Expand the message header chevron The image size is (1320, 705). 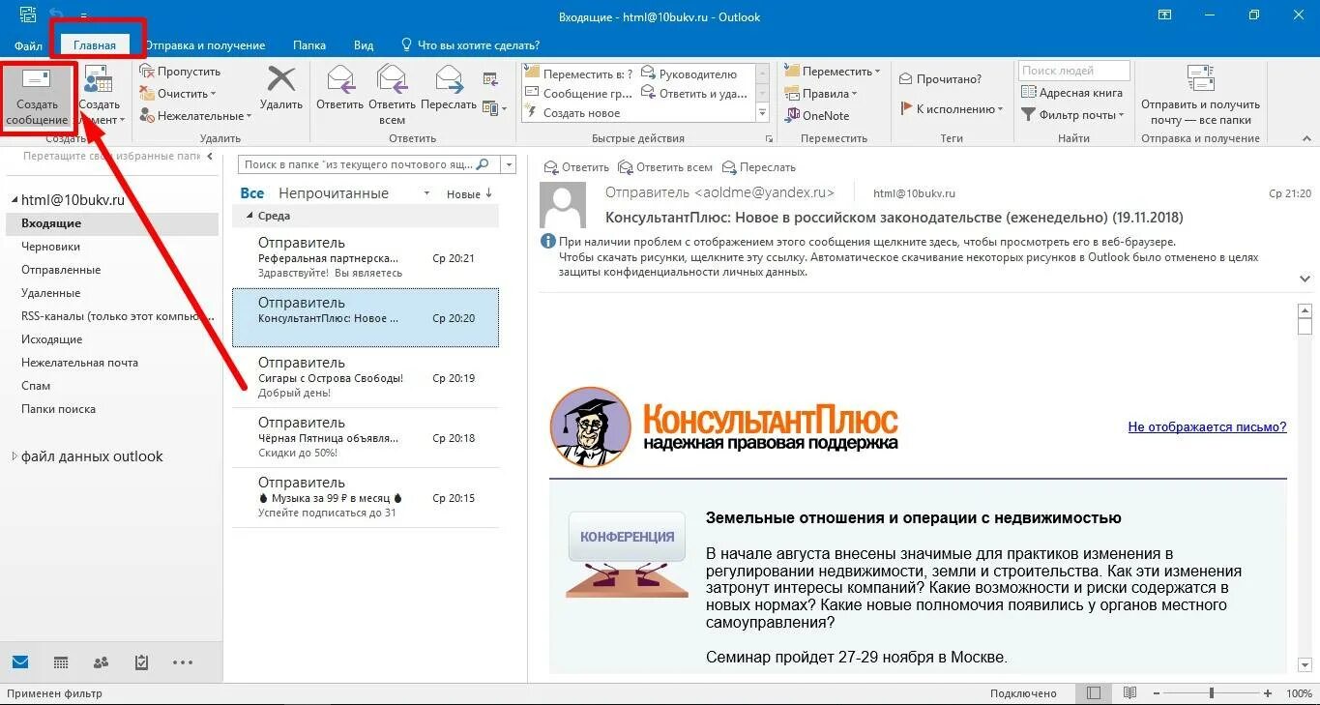click(1305, 279)
